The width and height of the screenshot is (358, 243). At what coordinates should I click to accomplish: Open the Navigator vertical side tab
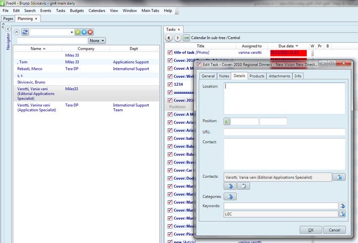pyautogui.click(x=8, y=42)
